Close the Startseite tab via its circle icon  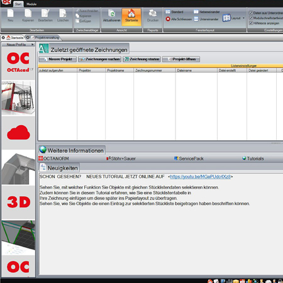click(x=3, y=38)
